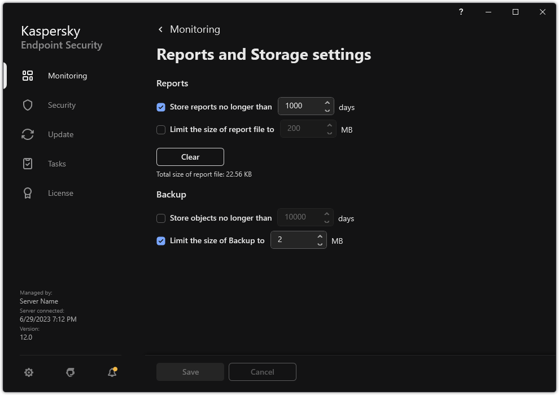Increment Backup storage days value
The width and height of the screenshot is (559, 395).
(326, 213)
